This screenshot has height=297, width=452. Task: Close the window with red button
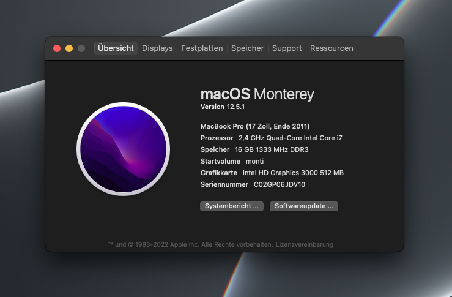57,48
